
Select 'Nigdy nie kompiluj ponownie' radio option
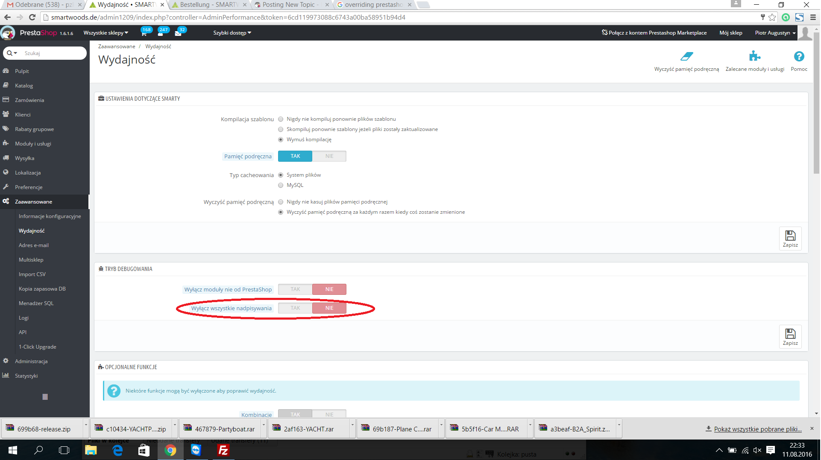click(281, 119)
